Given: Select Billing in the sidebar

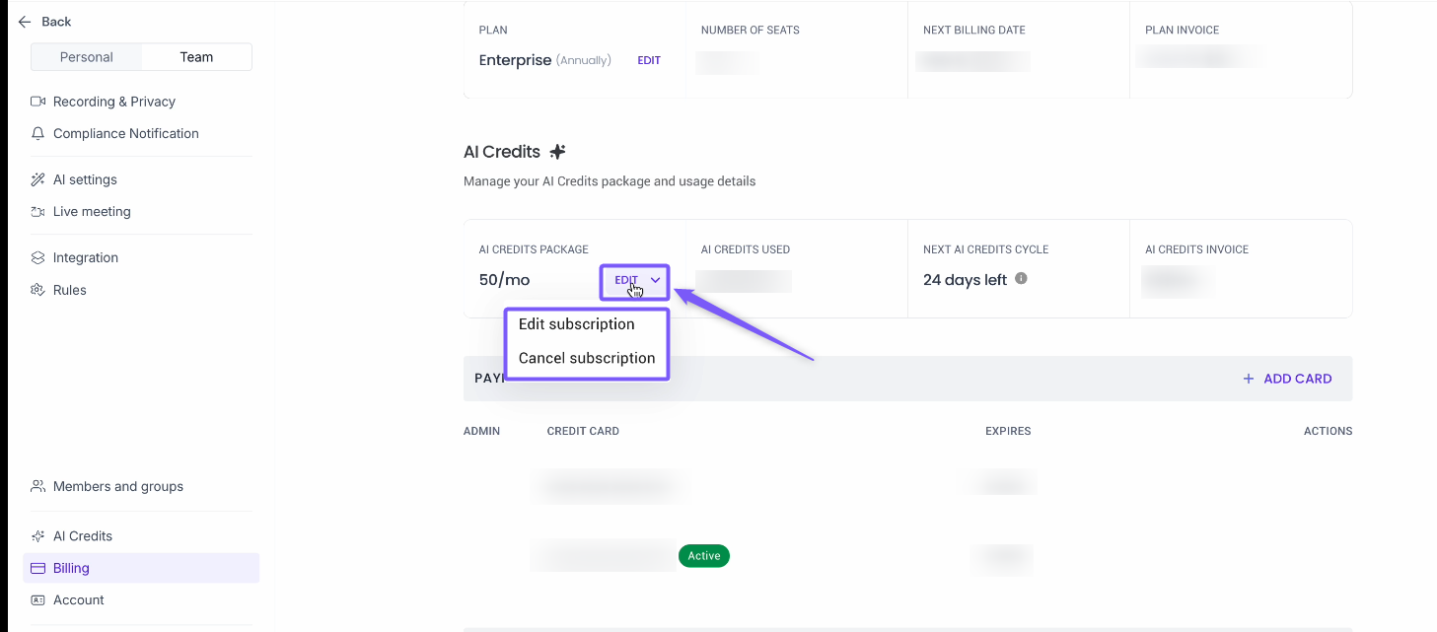Looking at the screenshot, I should (x=71, y=568).
